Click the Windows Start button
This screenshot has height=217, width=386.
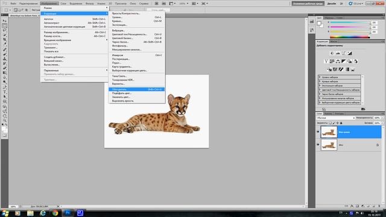(x=5, y=213)
